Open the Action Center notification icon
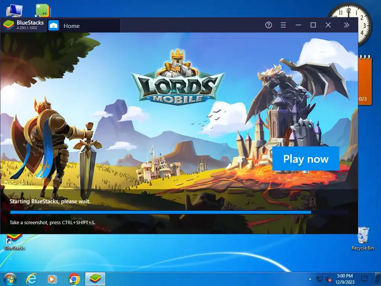Image resolution: width=381 pixels, height=286 pixels. click(364, 279)
